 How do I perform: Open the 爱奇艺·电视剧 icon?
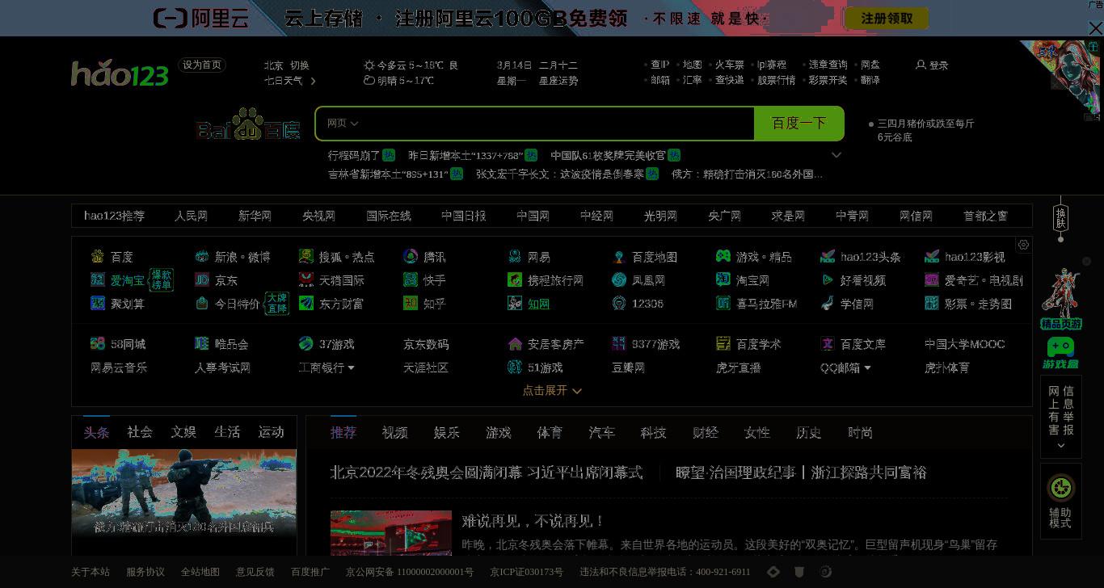click(932, 280)
